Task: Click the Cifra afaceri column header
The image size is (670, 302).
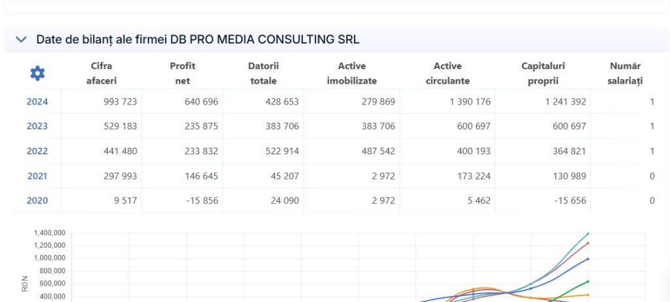Action: [x=101, y=73]
